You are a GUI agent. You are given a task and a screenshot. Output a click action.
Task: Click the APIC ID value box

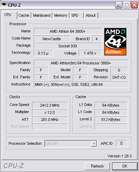(x=121, y=143)
